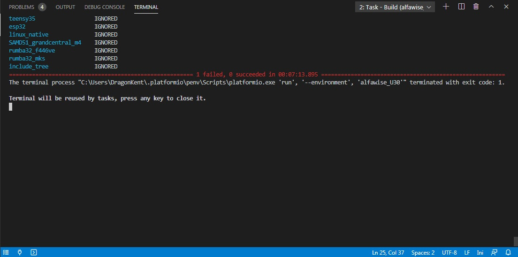Select encoding UTF-8 in the status bar

coord(449,253)
